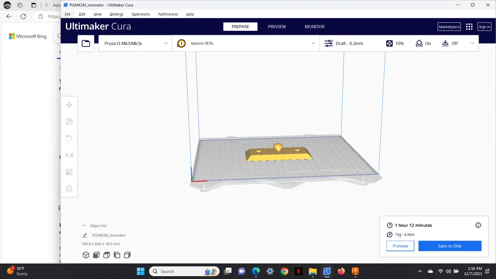The width and height of the screenshot is (496, 279).
Task: Click the adhesion Off icon
Action: (x=445, y=43)
